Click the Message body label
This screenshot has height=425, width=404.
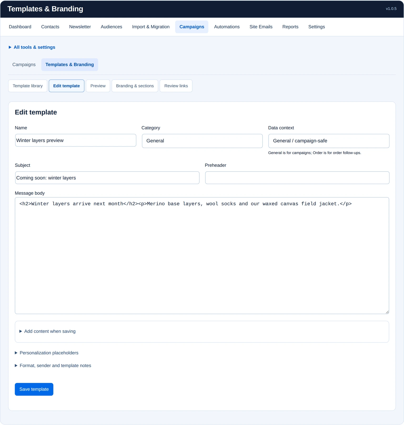(30, 193)
